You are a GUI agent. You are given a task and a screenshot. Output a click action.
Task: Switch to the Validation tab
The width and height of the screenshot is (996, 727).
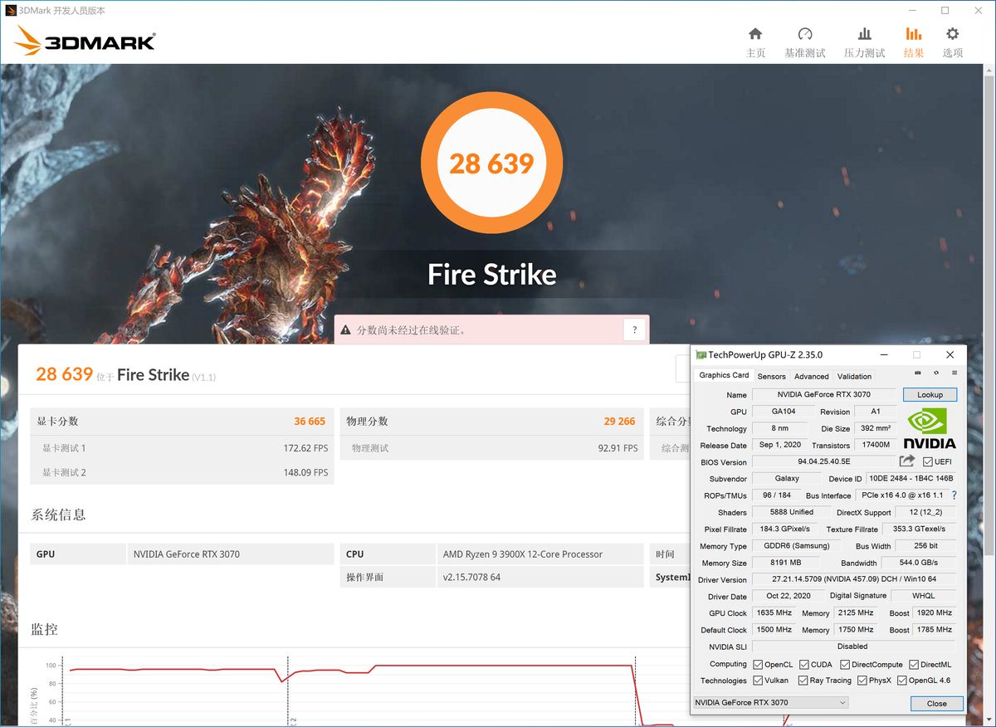[854, 376]
